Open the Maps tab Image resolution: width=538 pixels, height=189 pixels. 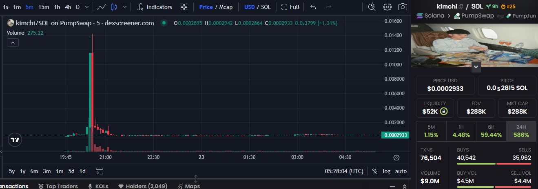(188, 186)
